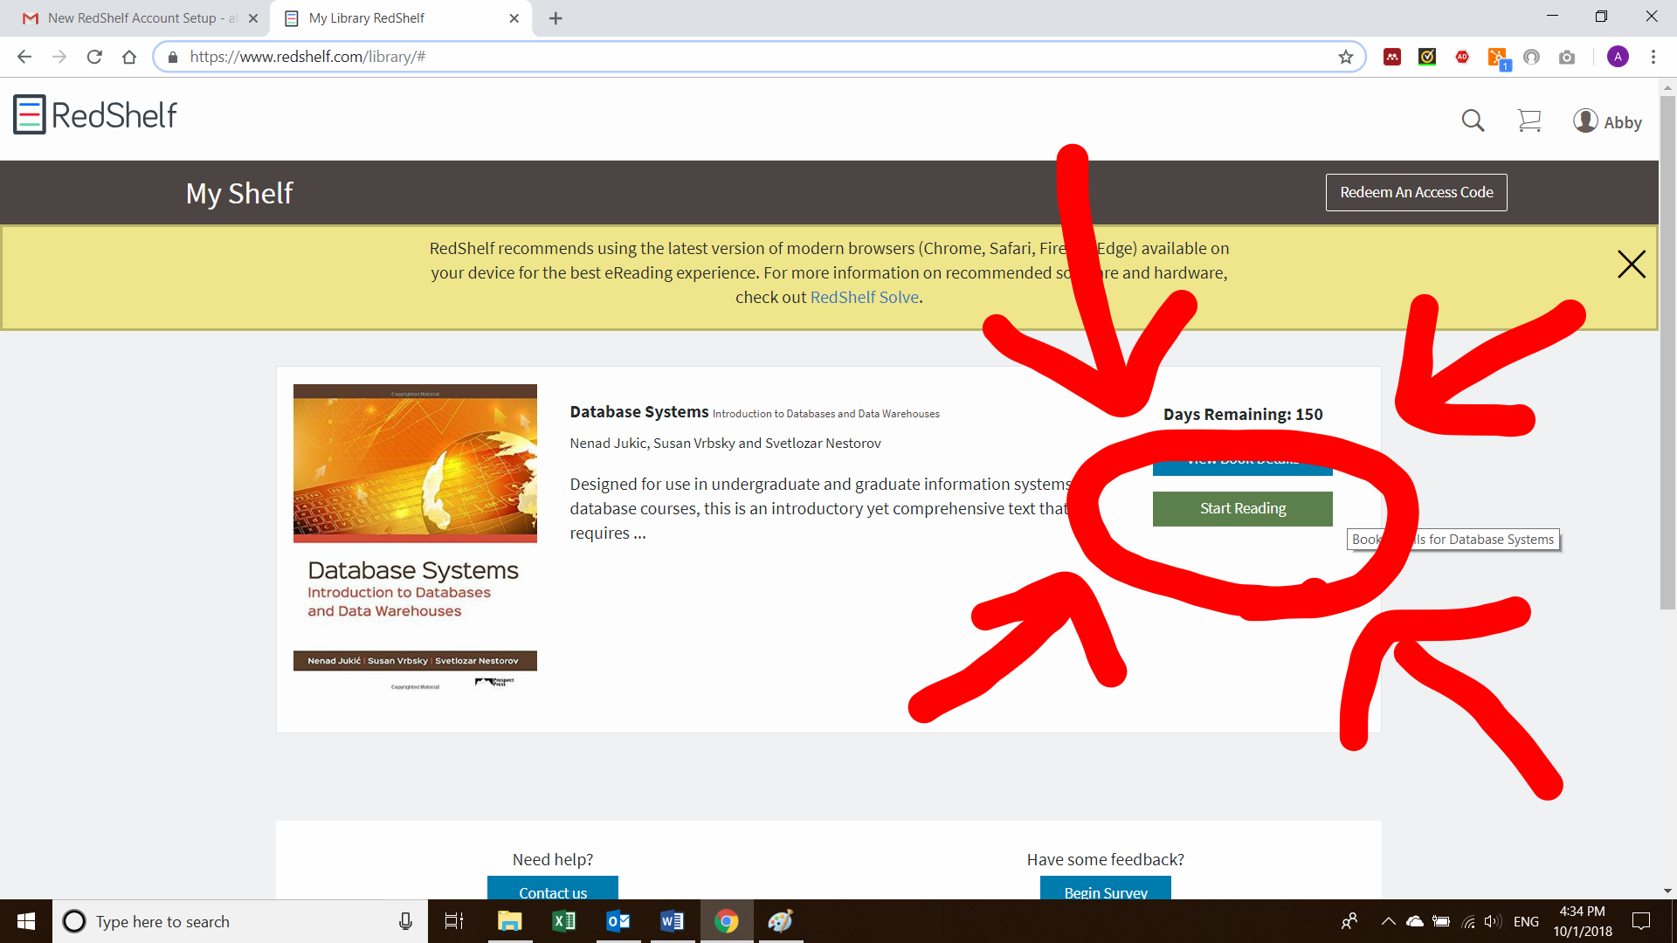
Task: Click the grey circular extension icon
Action: point(1531,57)
